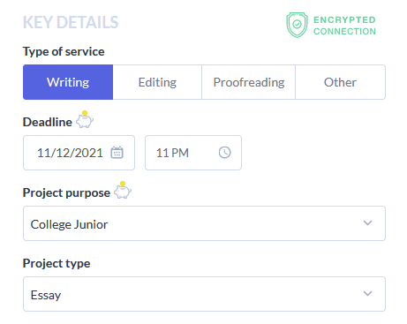This screenshot has height=324, width=407.
Task: Click the clock icon in time field
Action: tap(224, 153)
